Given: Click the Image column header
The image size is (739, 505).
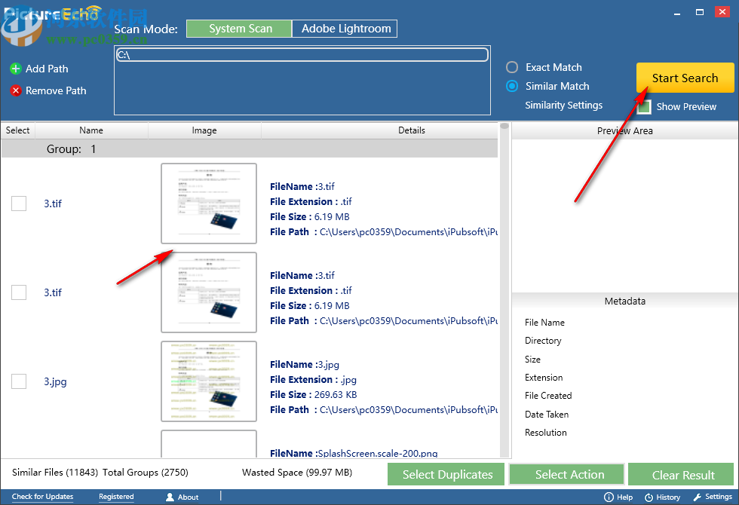Looking at the screenshot, I should [x=204, y=130].
